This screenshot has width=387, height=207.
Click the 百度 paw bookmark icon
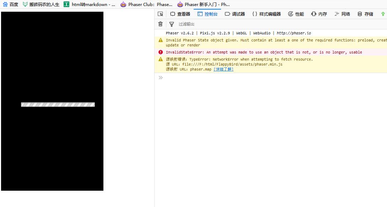pos(5,4)
